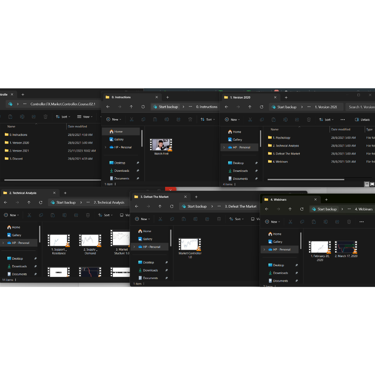
Task: Click refresh icon in 0. Instructions window
Action: (x=143, y=107)
